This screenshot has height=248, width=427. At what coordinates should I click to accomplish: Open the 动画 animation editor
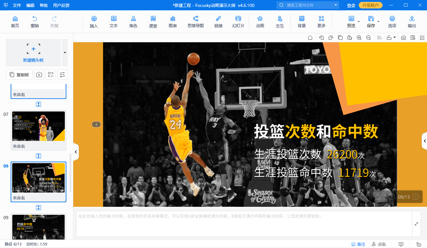tap(260, 22)
